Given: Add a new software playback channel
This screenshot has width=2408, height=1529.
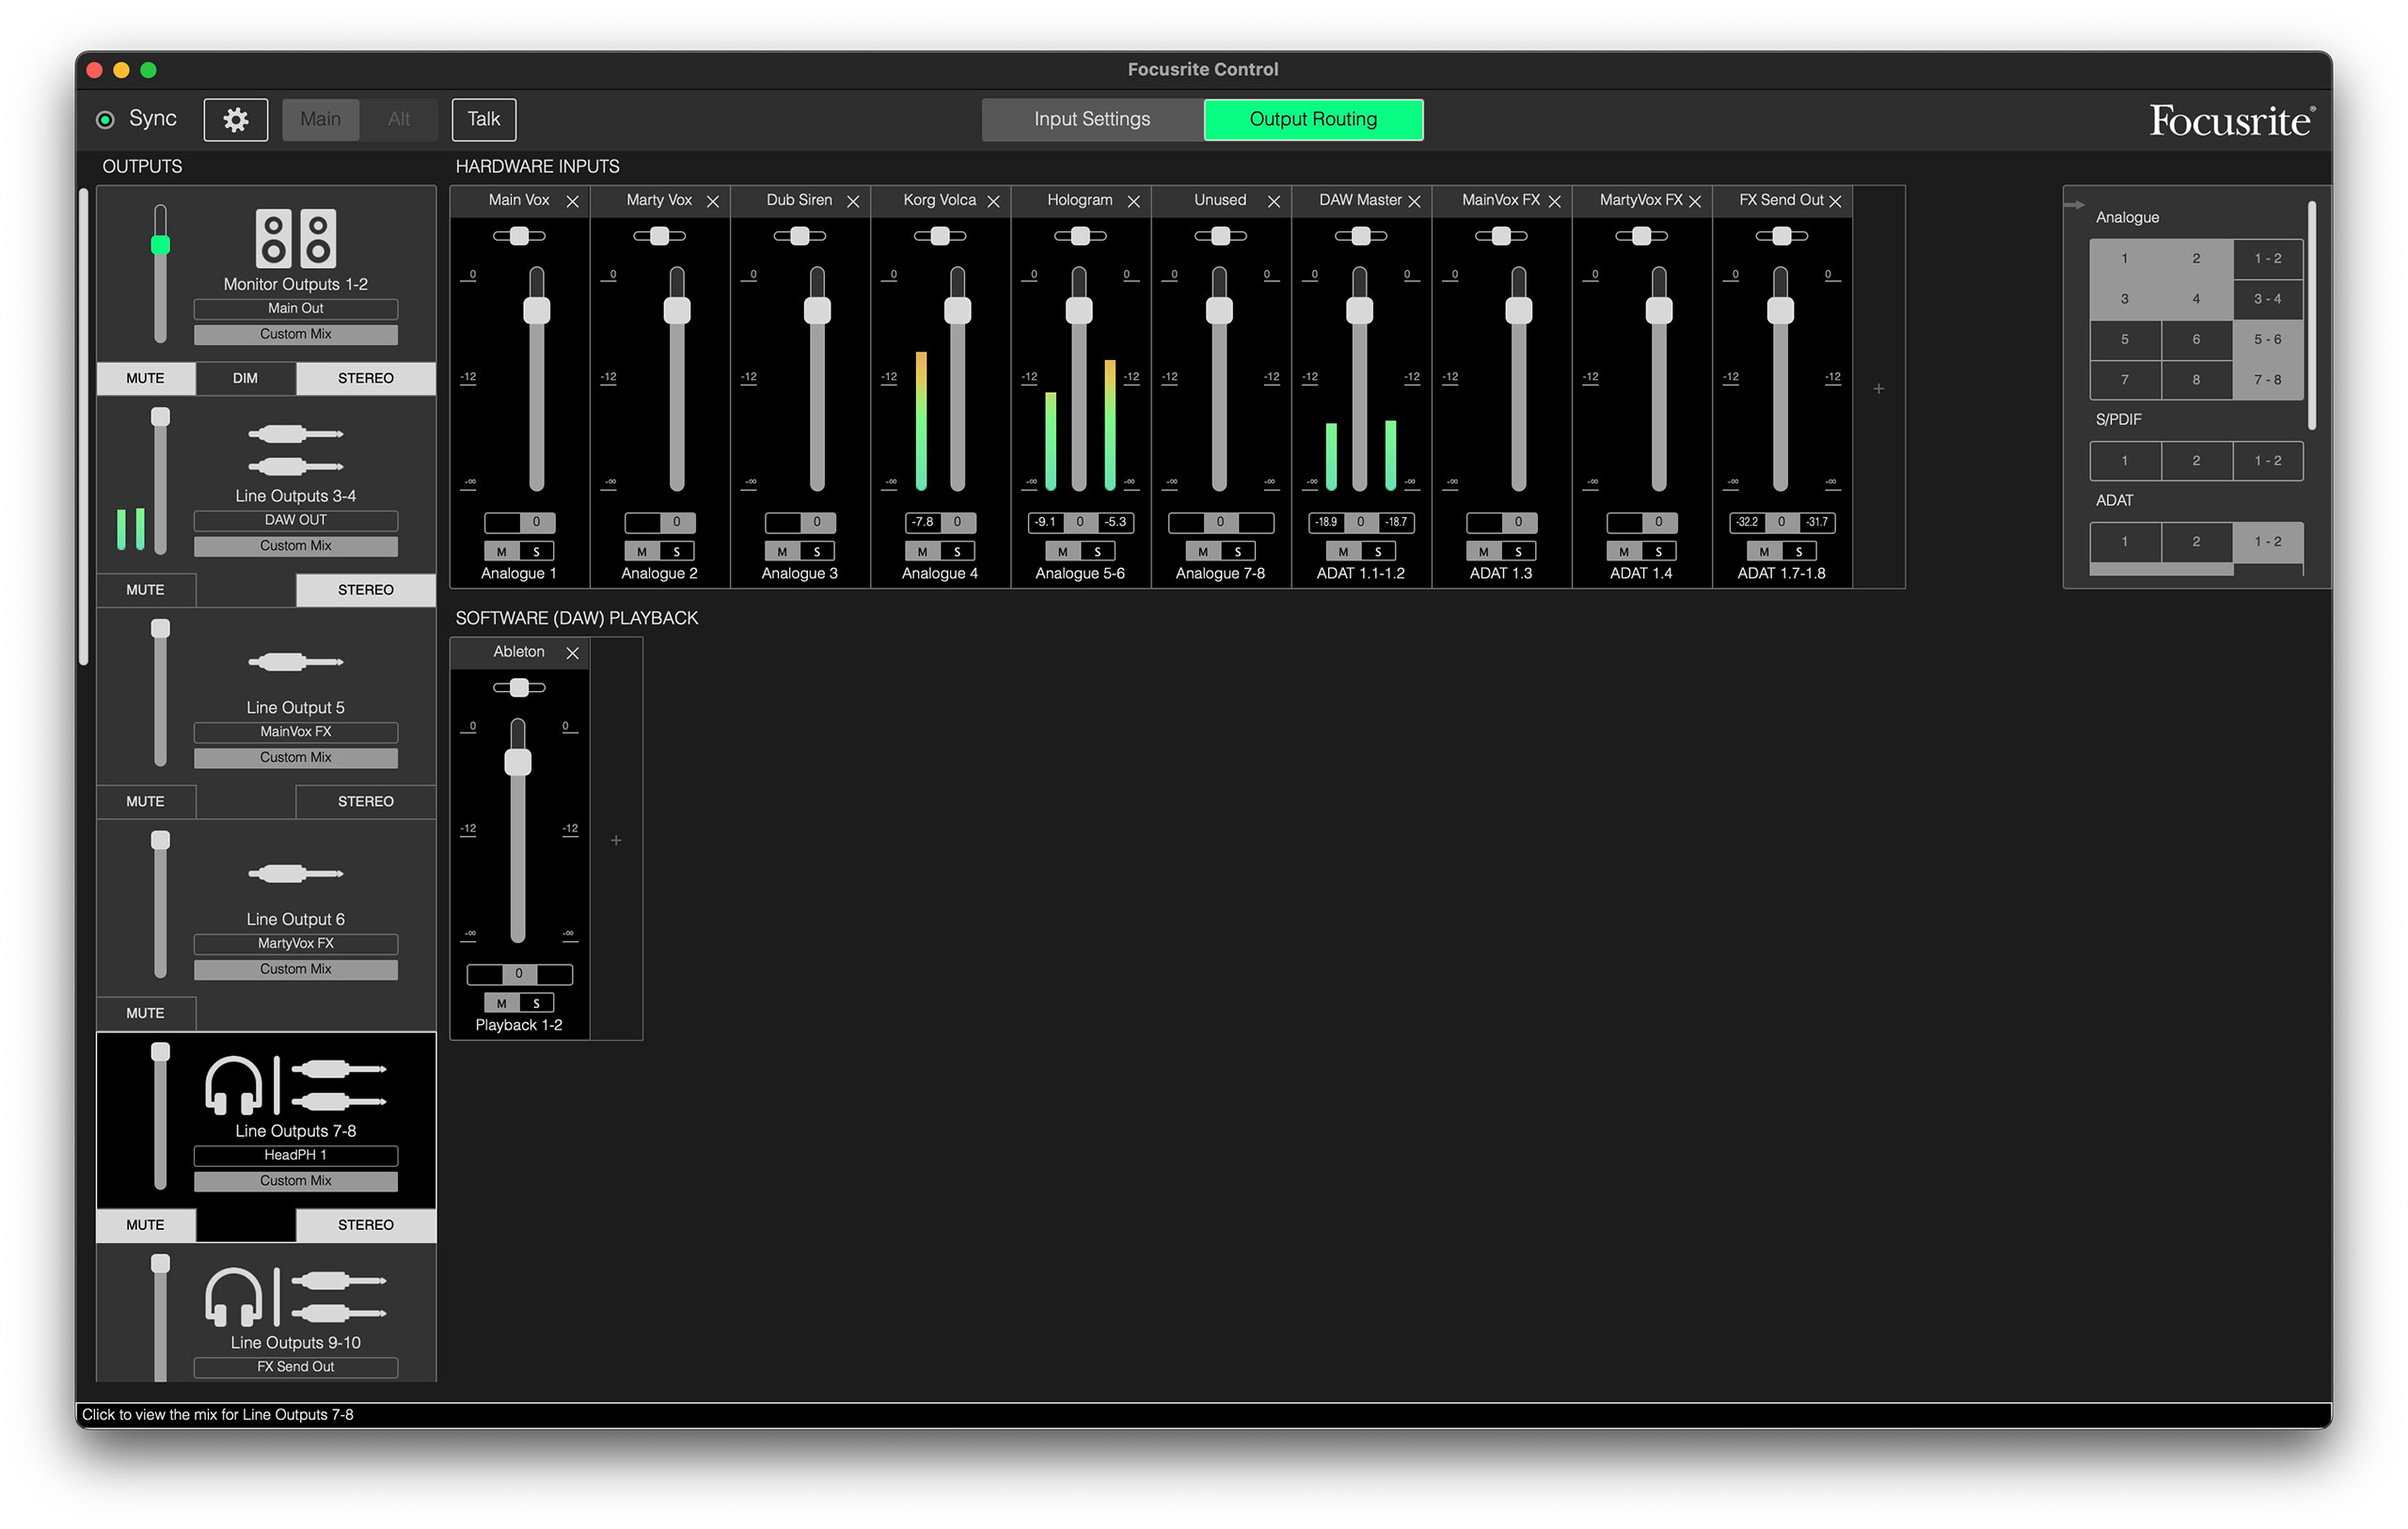Looking at the screenshot, I should (x=616, y=840).
